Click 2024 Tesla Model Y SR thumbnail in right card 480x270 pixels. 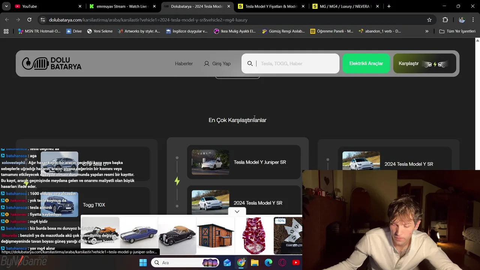(x=361, y=161)
